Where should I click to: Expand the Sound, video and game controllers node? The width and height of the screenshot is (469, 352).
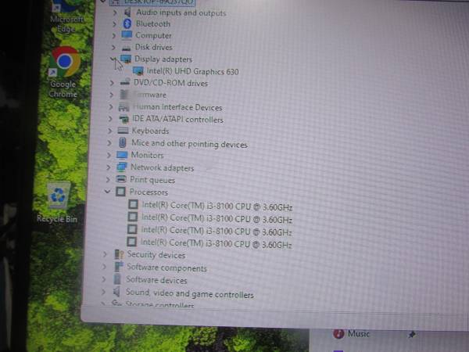point(103,292)
